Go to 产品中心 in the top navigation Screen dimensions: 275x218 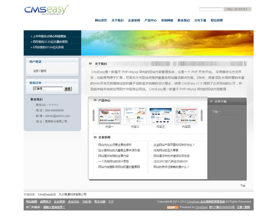(x=150, y=20)
